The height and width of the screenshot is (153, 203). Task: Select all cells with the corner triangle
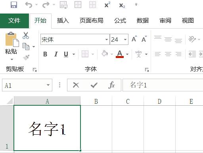tap(10, 101)
